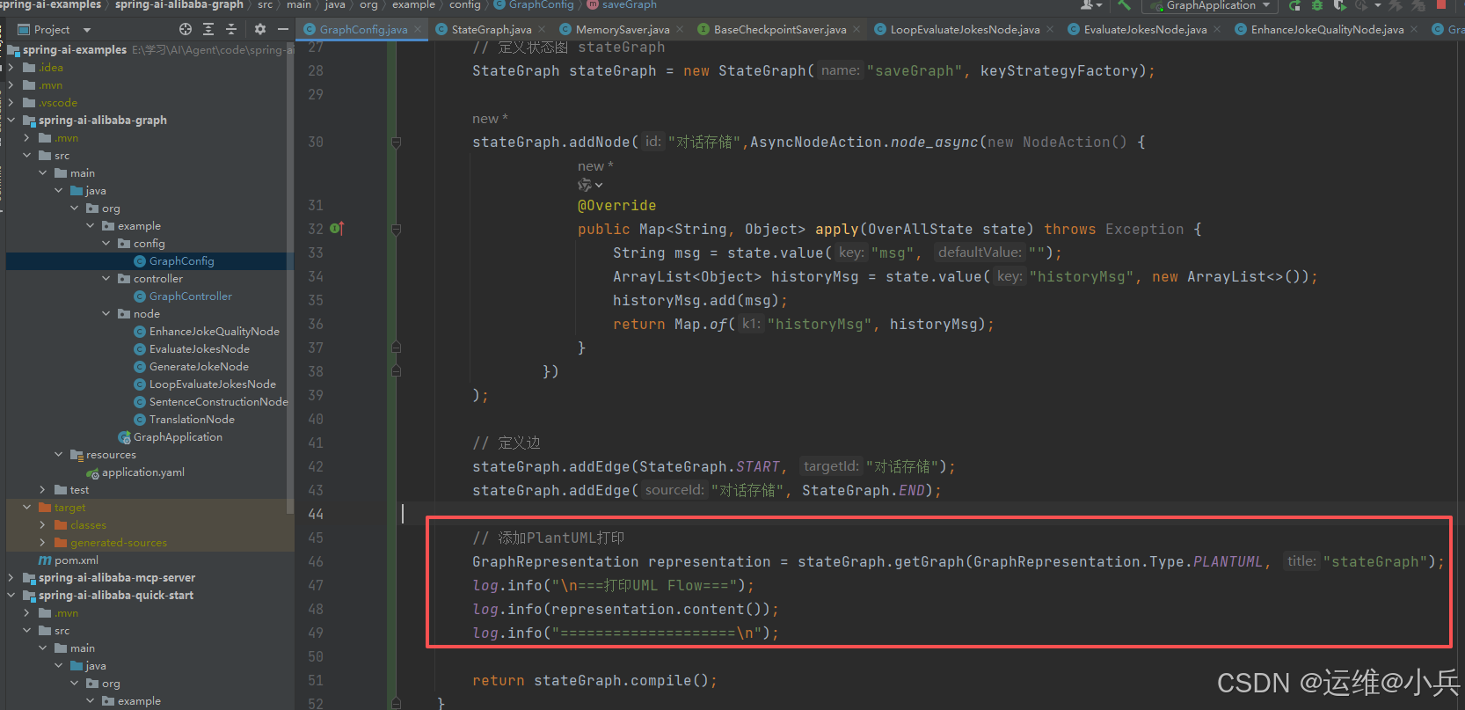Click override gutter icon on line 32
The width and height of the screenshot is (1465, 710).
coord(337,229)
